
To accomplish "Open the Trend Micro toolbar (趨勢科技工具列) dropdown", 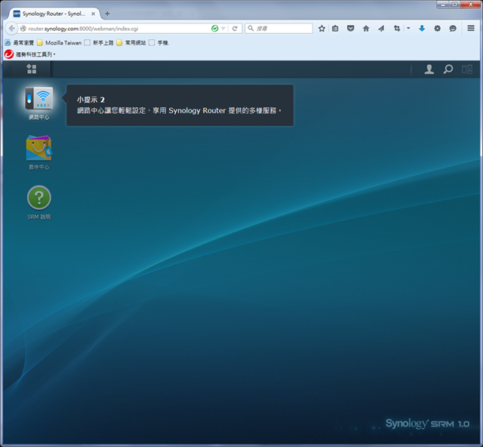I will click(30, 54).
